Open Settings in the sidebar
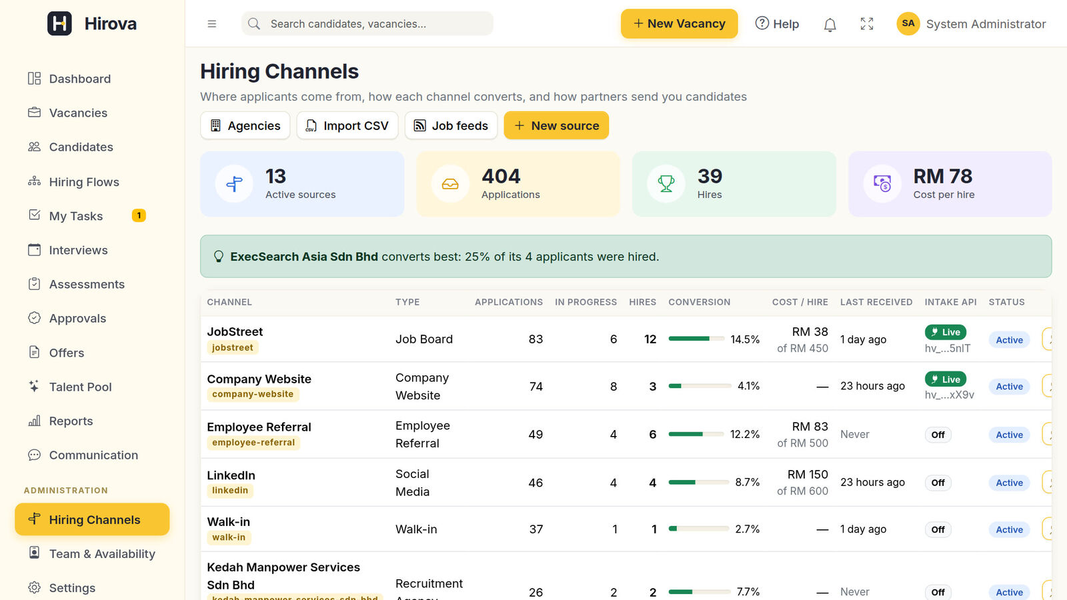1067x600 pixels. pos(92,587)
